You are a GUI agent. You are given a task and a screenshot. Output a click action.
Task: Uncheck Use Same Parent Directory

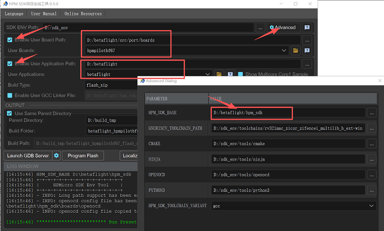pyautogui.click(x=10, y=113)
